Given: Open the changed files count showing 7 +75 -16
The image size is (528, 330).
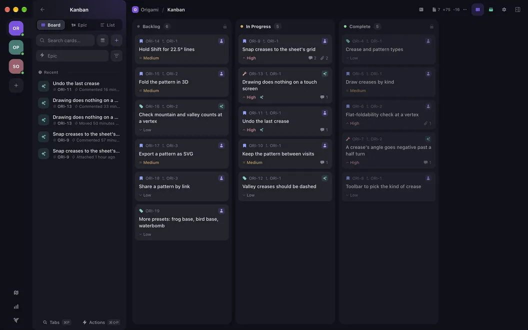Looking at the screenshot, I should 446,10.
